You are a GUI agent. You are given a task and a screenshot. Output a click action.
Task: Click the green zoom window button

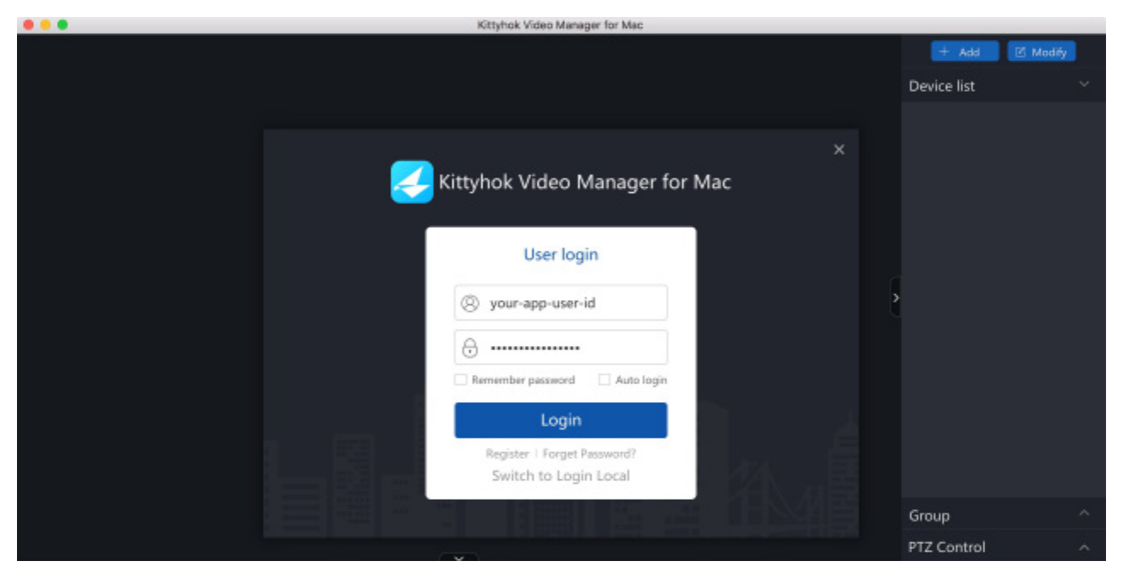click(x=62, y=25)
